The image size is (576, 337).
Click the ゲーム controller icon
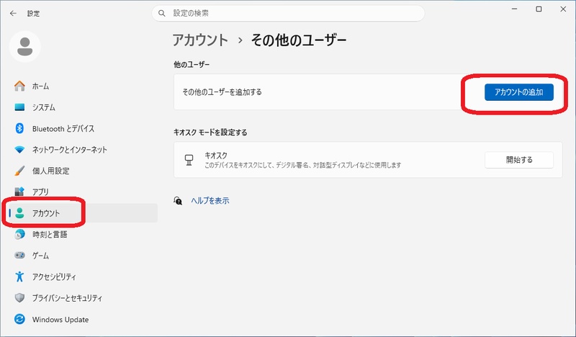[x=19, y=255]
